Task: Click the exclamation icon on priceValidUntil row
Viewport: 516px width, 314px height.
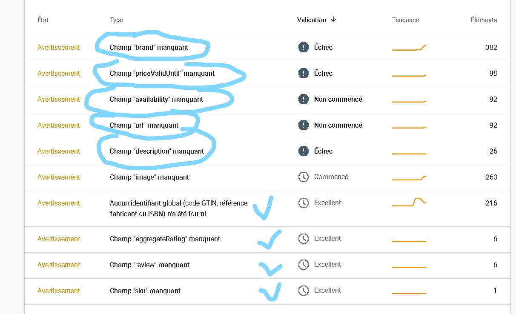Action: [304, 73]
